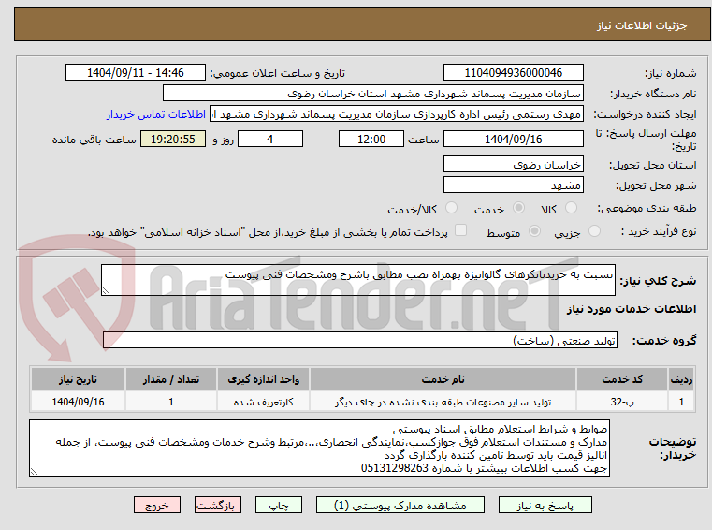The width and height of the screenshot is (712, 530).
Task: Click the remaining days field showing 4
Action: (270, 140)
